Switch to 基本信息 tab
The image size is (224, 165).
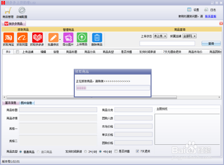pyautogui.click(x=10, y=103)
